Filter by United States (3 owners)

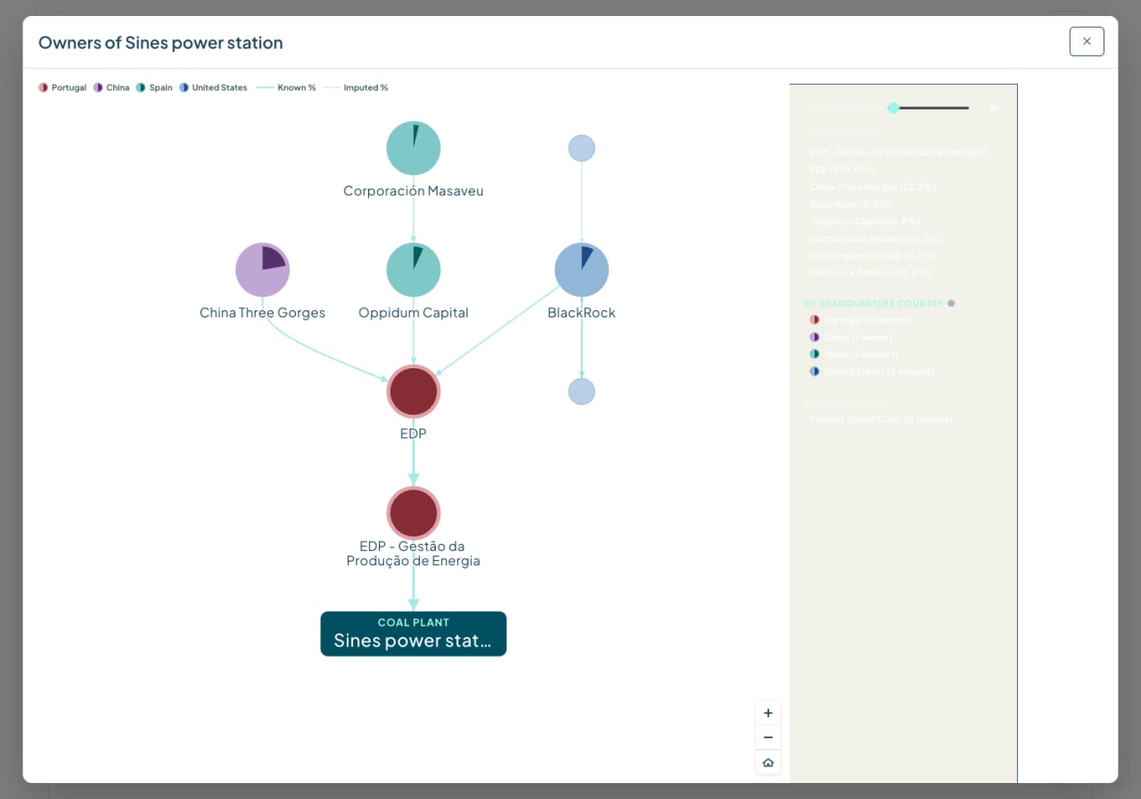coord(872,372)
